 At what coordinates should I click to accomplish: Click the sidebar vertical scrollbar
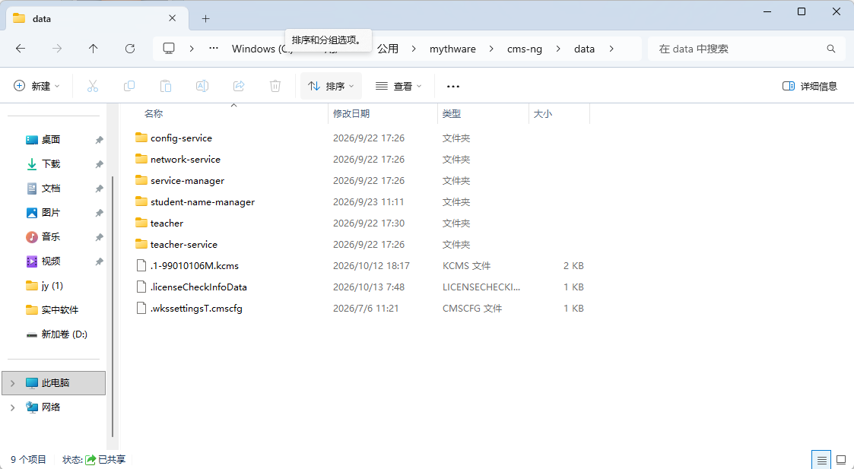point(113,306)
